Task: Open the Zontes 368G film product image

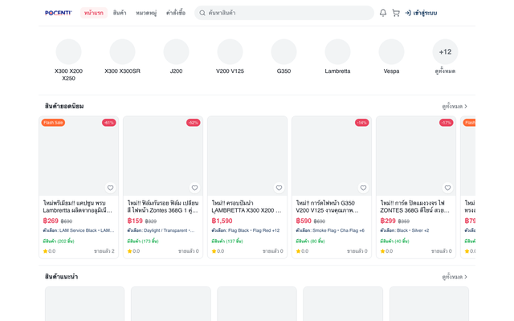Action: click(163, 156)
